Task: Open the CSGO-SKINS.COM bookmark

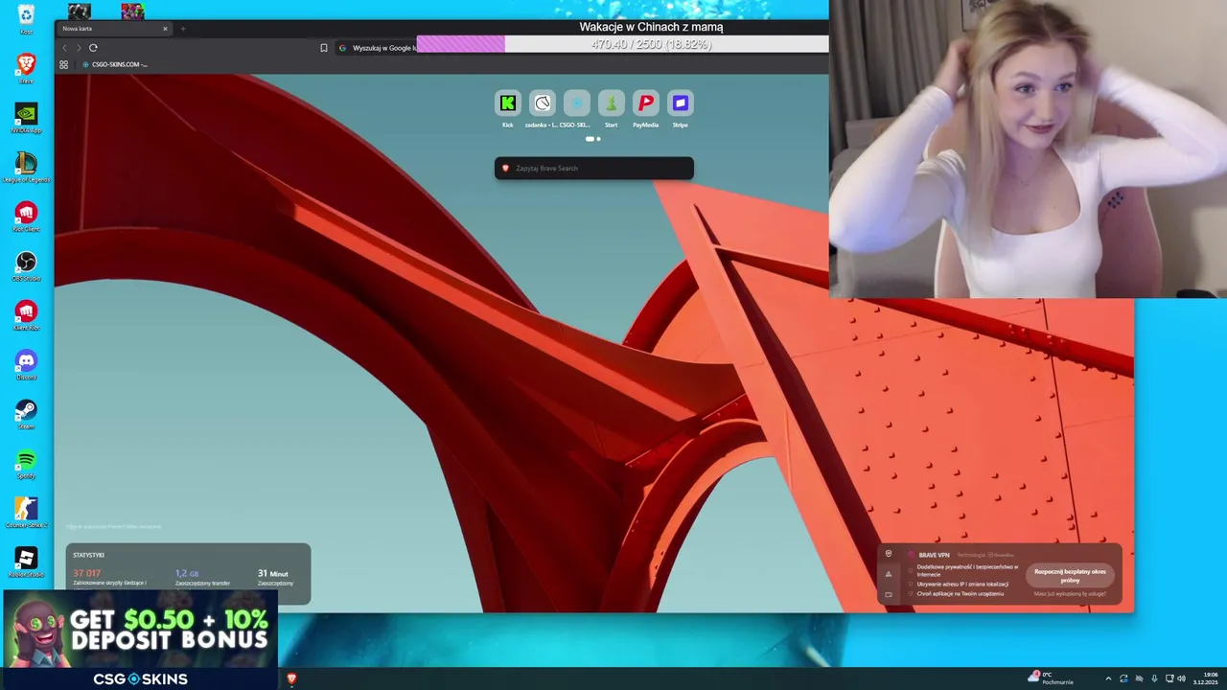Action: click(115, 64)
